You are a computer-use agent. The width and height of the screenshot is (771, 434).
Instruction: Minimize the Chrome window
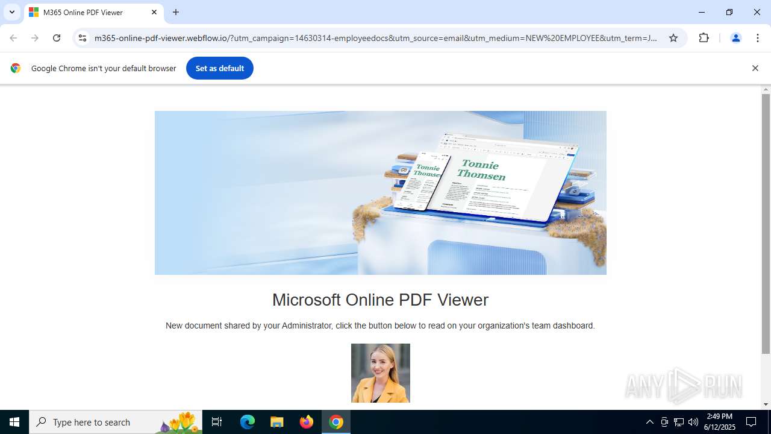point(702,12)
